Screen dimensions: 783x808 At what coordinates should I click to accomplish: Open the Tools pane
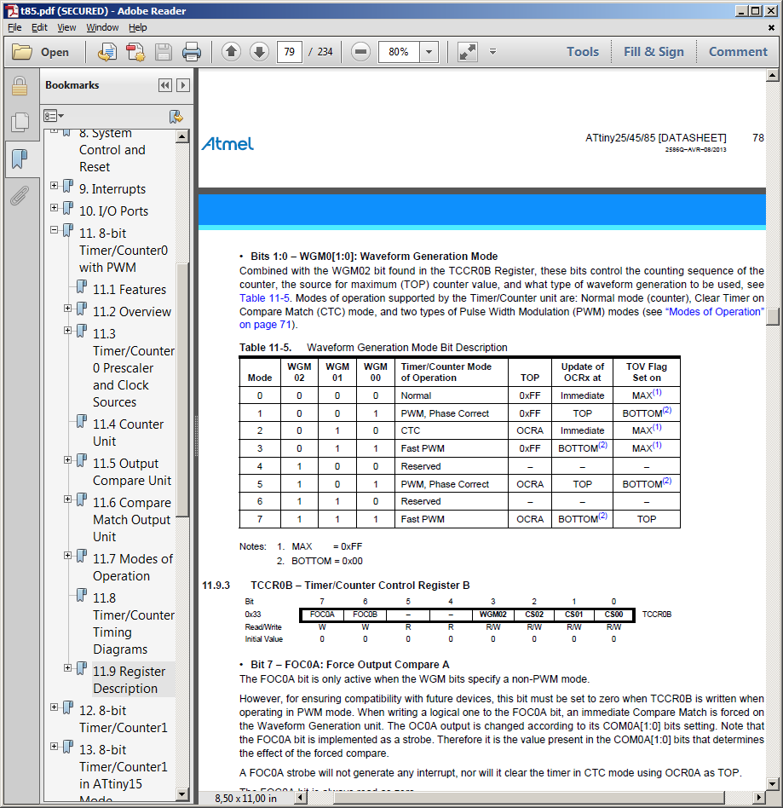tap(583, 51)
